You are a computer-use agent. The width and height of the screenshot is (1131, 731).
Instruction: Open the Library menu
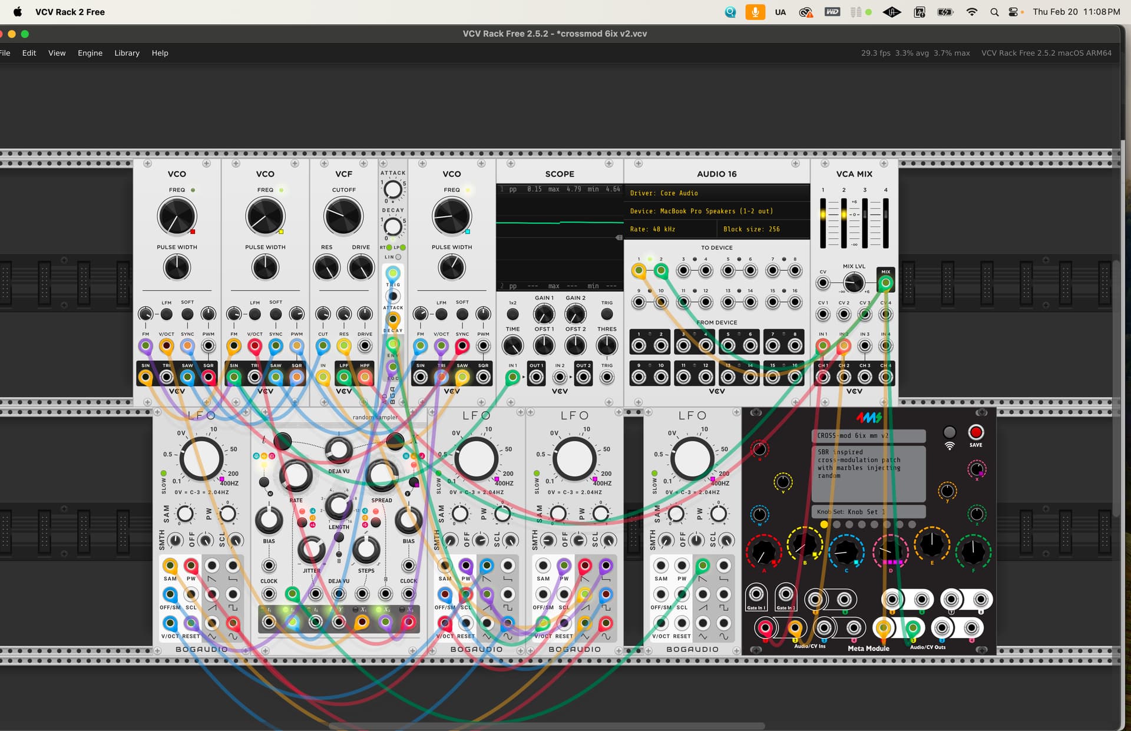click(x=127, y=53)
